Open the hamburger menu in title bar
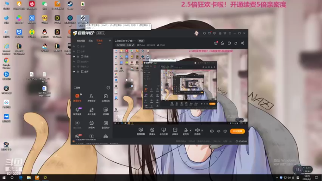Viewport: 322px width, 181px height. click(x=230, y=33)
